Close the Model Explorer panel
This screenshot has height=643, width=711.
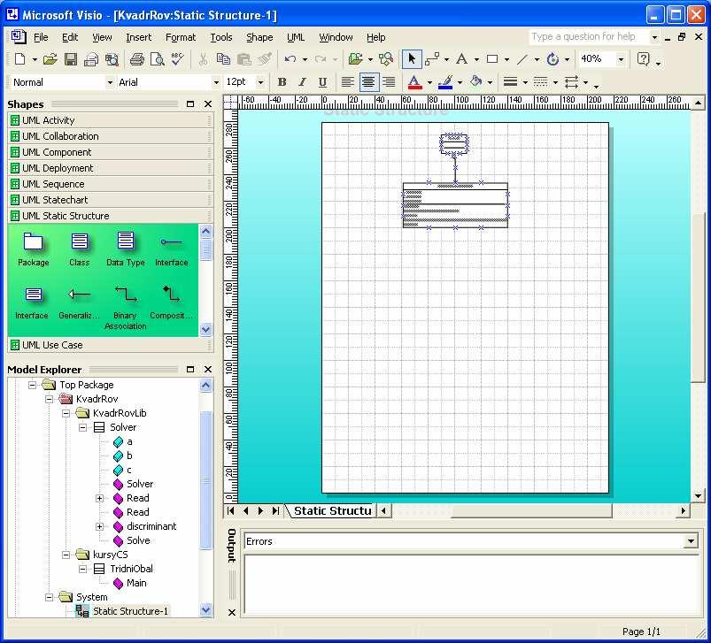[x=208, y=370]
